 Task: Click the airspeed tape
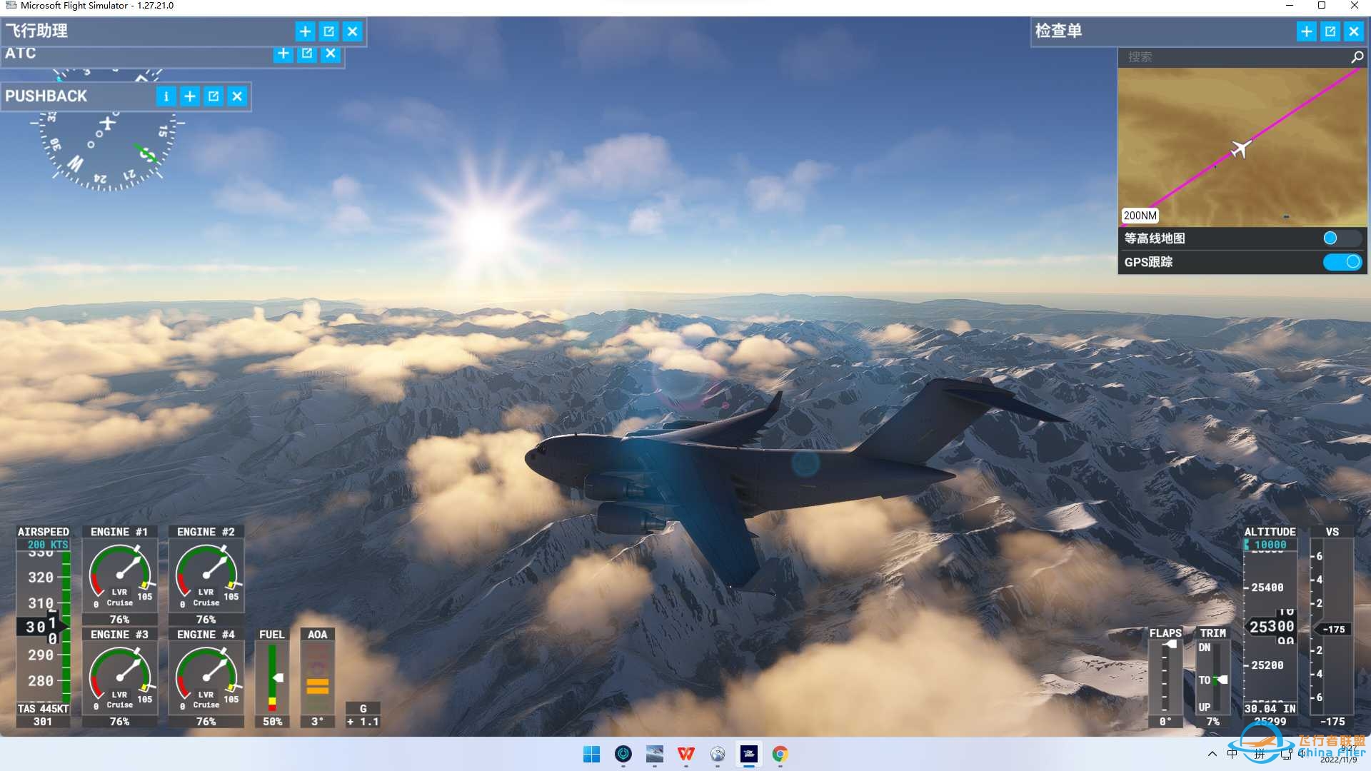44,627
